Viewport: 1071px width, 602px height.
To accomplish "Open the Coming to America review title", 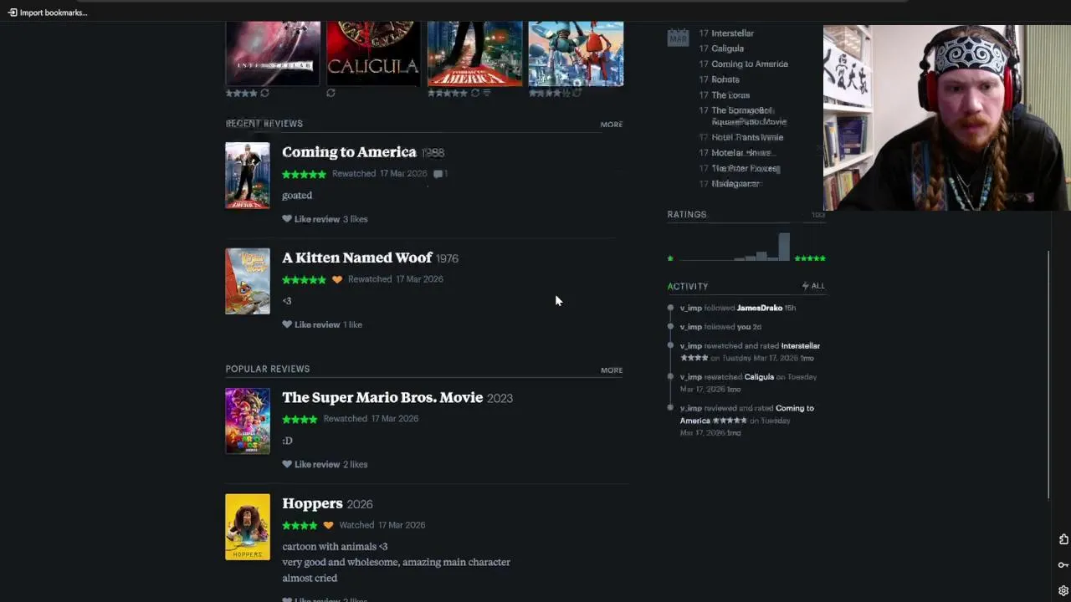I will point(349,152).
